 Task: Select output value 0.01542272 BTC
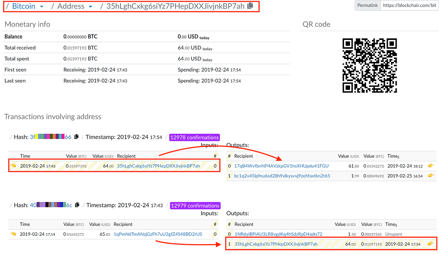(x=374, y=166)
